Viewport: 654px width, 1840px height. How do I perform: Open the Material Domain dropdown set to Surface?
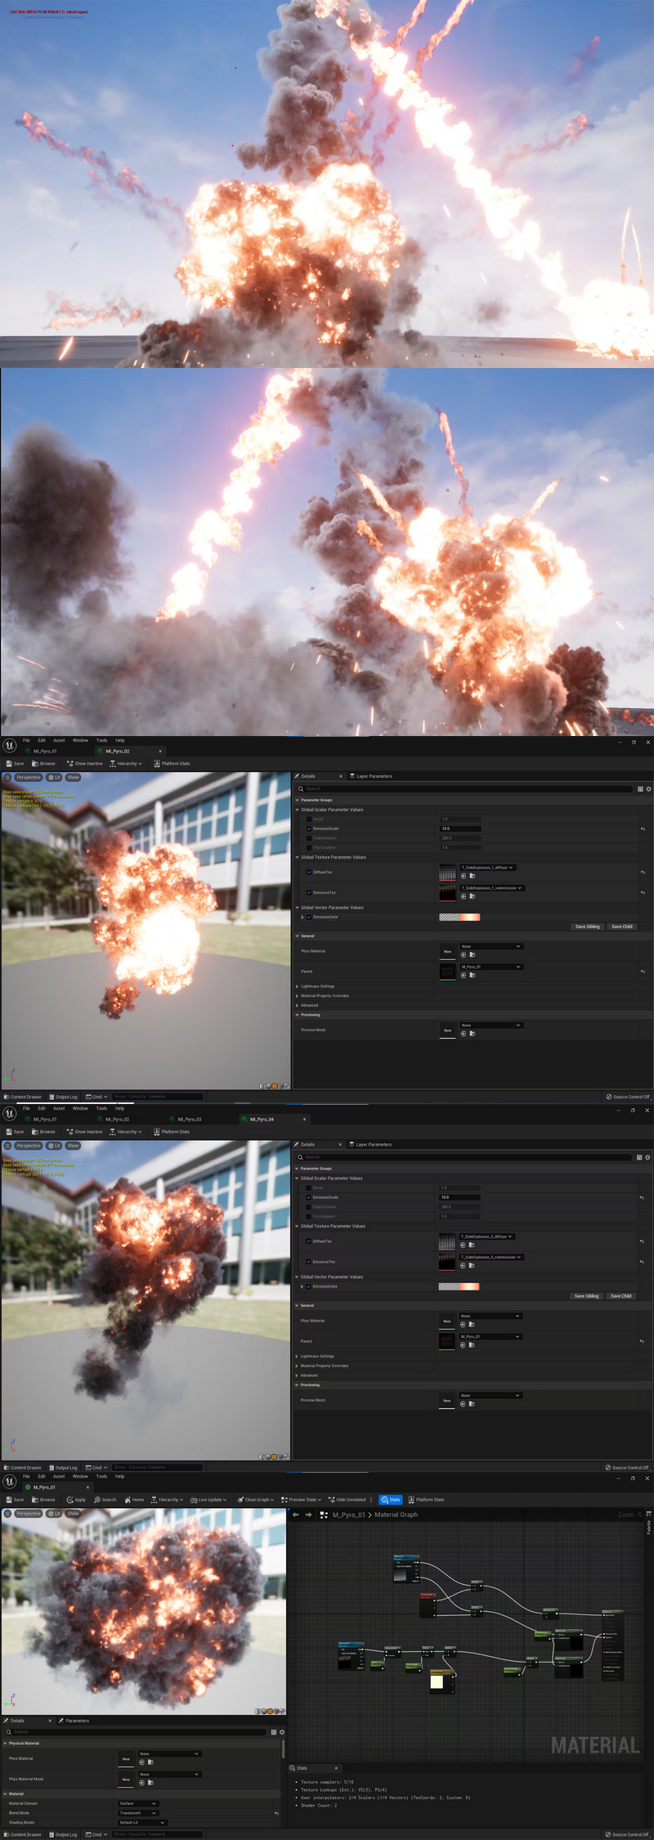pos(137,1803)
